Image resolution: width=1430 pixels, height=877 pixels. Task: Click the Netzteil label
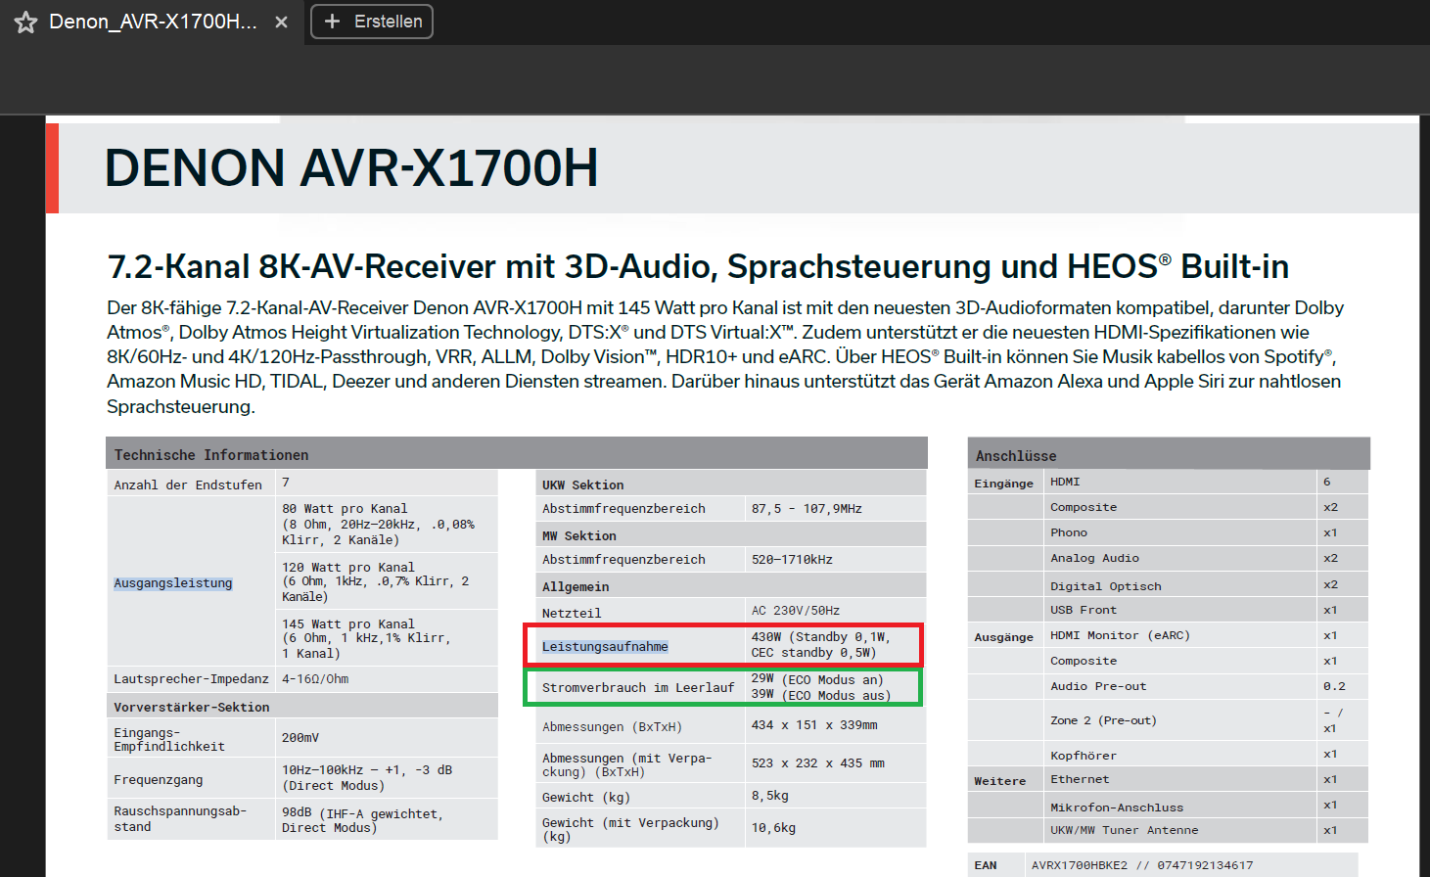point(572,613)
